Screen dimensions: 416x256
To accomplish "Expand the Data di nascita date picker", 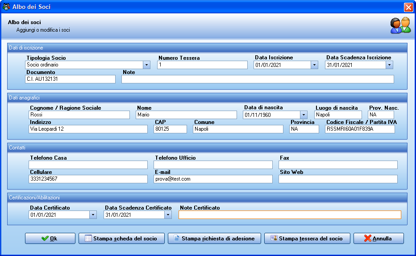I will tap(304, 115).
